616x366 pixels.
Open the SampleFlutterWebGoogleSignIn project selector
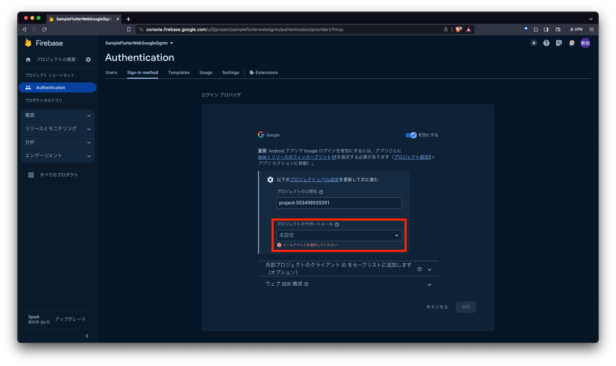tap(139, 43)
